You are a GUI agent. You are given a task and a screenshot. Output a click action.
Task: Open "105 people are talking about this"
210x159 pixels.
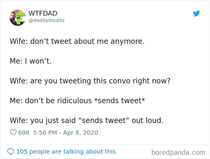tap(66, 152)
